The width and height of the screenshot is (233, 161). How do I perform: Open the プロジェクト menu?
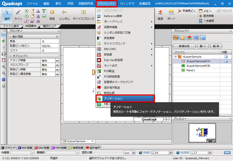pyautogui.click(x=106, y=3)
